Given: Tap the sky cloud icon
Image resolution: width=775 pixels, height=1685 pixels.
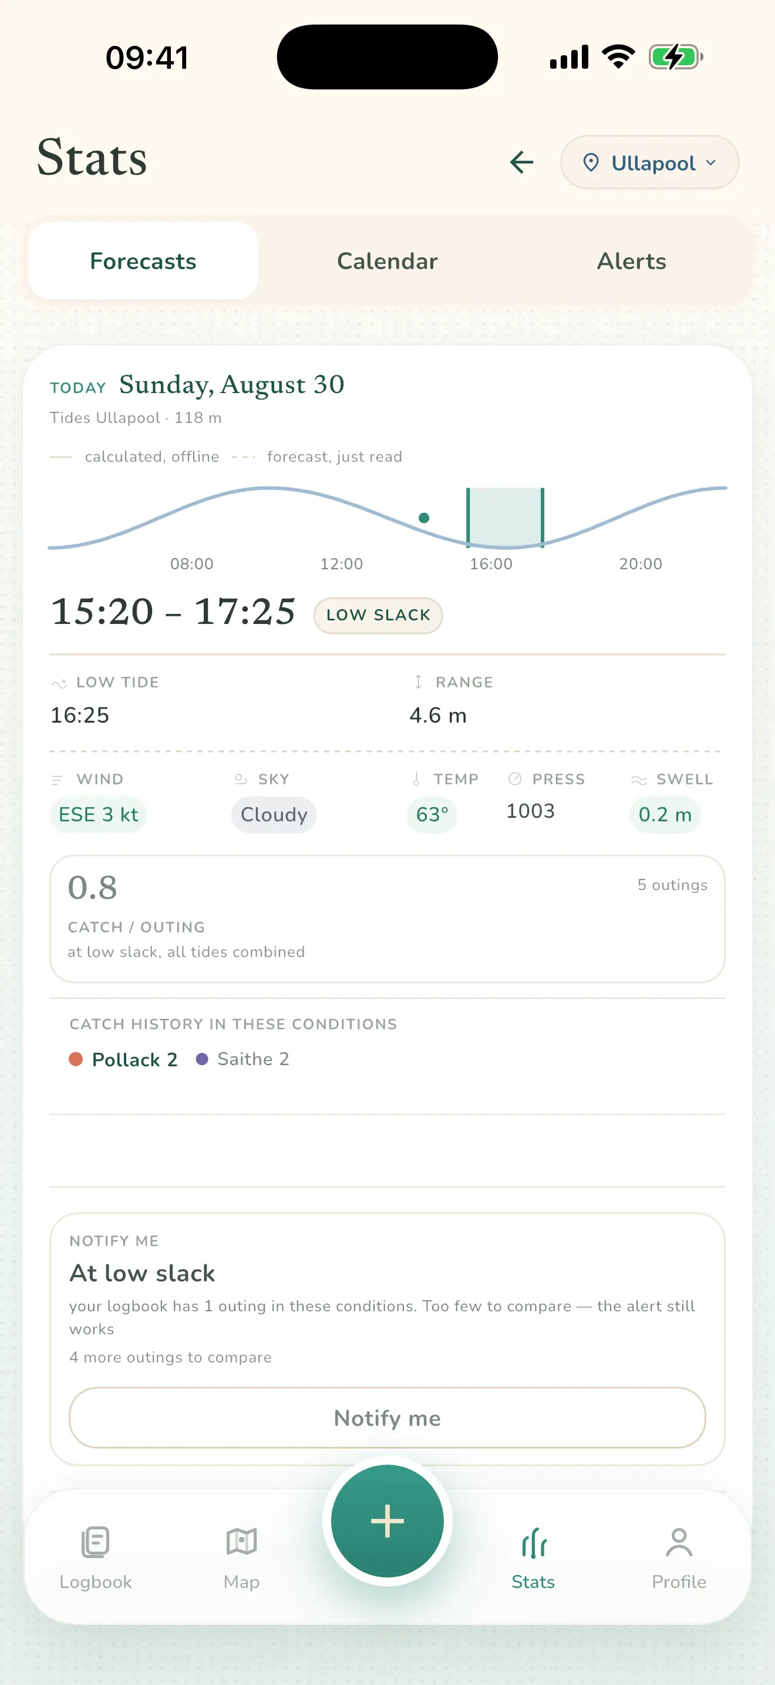Looking at the screenshot, I should tap(241, 779).
